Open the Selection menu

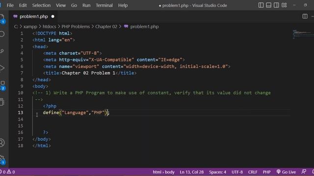point(41,5)
